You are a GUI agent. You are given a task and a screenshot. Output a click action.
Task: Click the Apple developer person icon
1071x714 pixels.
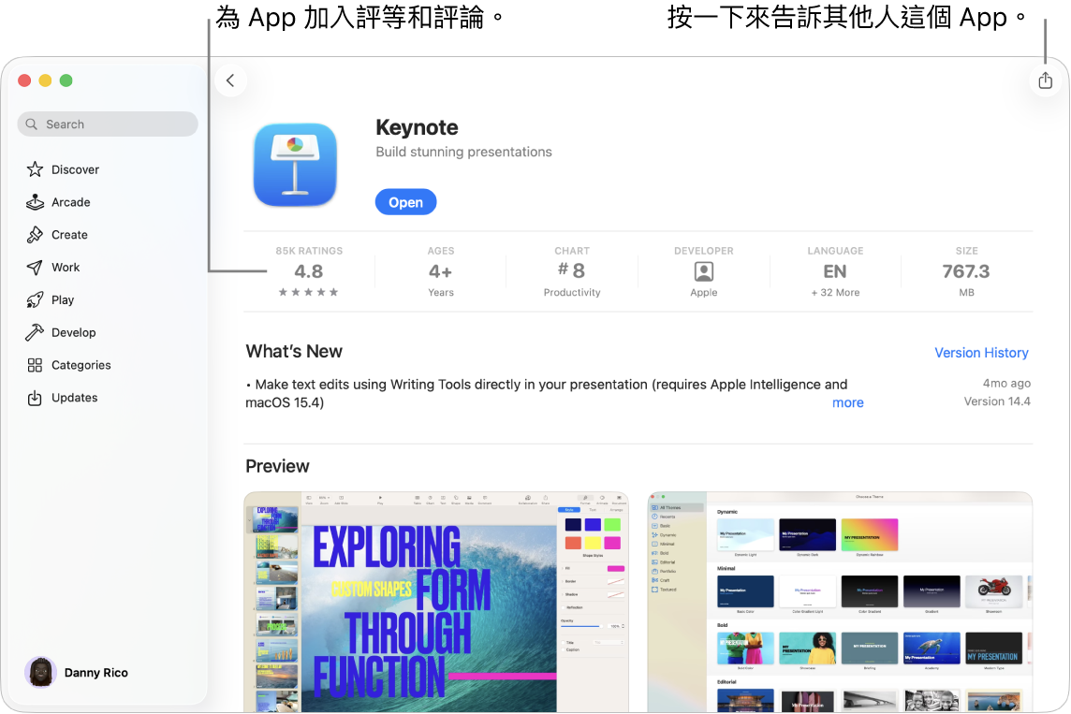pos(703,271)
